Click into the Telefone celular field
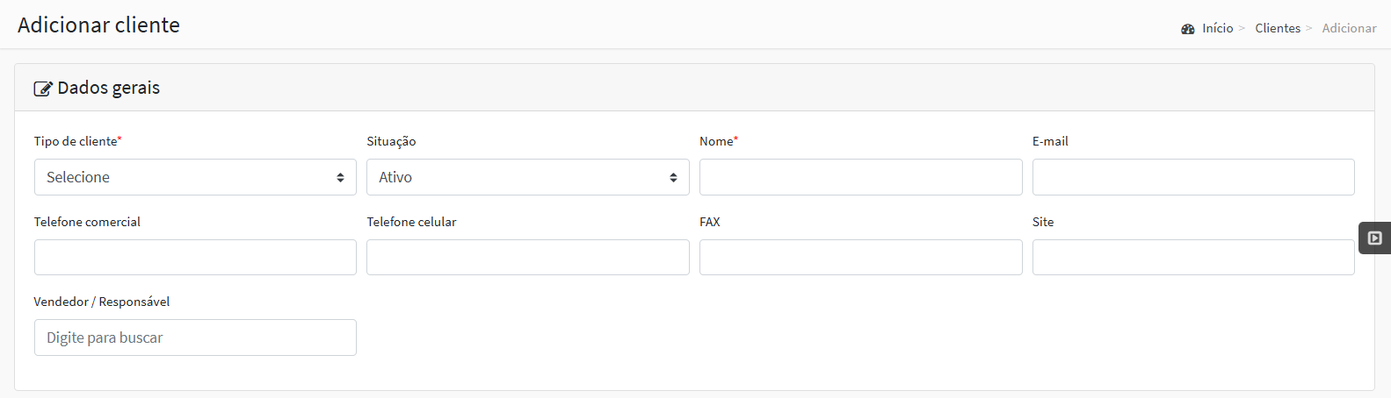The width and height of the screenshot is (1391, 398). click(528, 258)
